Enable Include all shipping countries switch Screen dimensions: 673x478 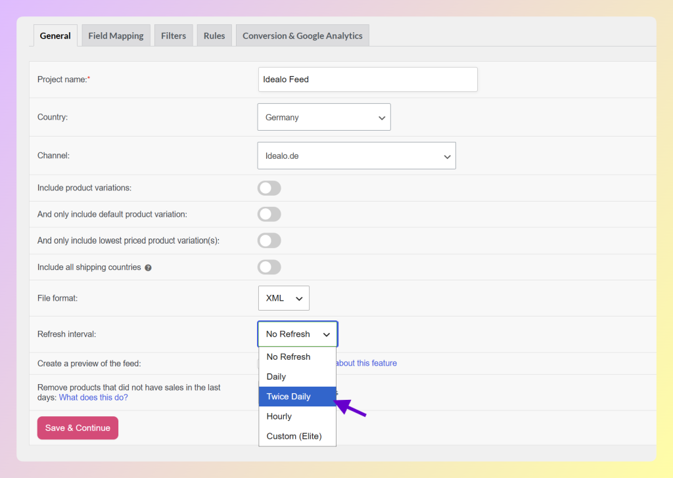tap(269, 267)
